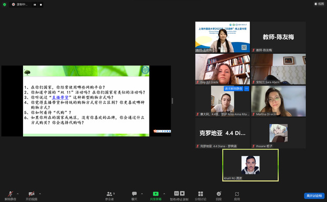Image resolution: width=327 pixels, height=202 pixels.
Task: Expand the video options chevron beside the camera
Action: [40, 194]
